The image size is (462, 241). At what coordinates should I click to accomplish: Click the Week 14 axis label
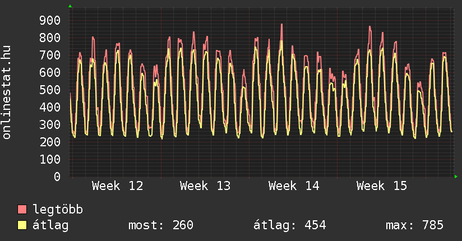point(294,186)
